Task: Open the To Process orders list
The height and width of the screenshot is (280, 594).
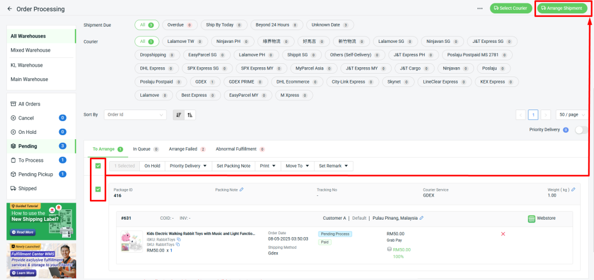Action: pyautogui.click(x=41, y=160)
